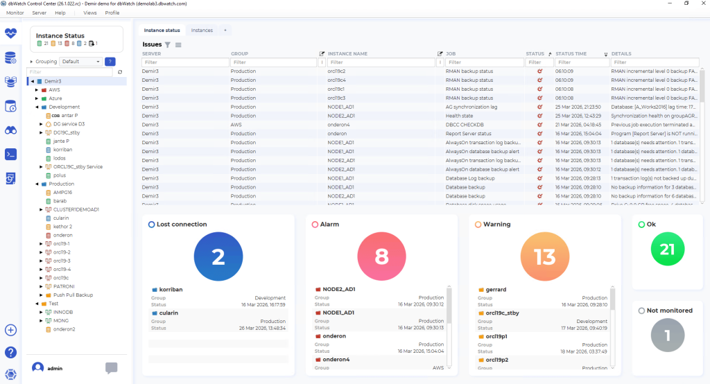710x384 pixels.
Task: Click the orange 13 Warning circle
Action: (x=545, y=256)
